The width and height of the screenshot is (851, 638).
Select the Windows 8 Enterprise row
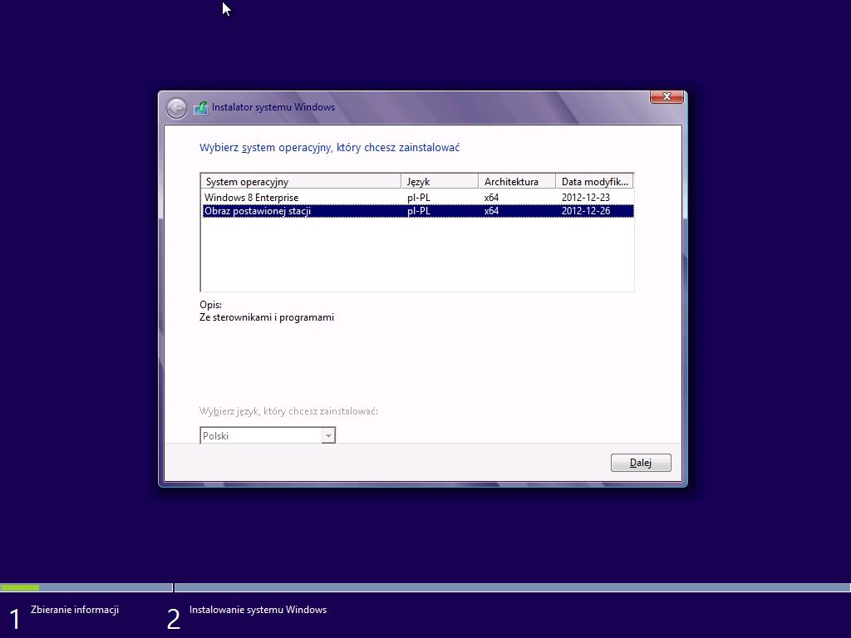(x=417, y=198)
